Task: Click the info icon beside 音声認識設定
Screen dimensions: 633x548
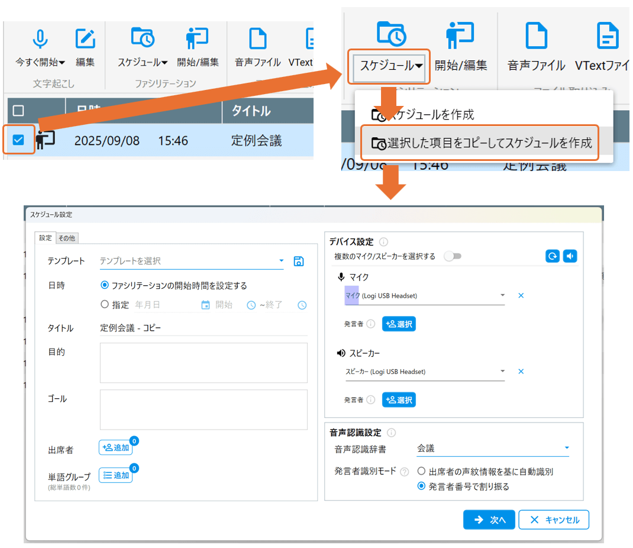Action: pyautogui.click(x=391, y=433)
